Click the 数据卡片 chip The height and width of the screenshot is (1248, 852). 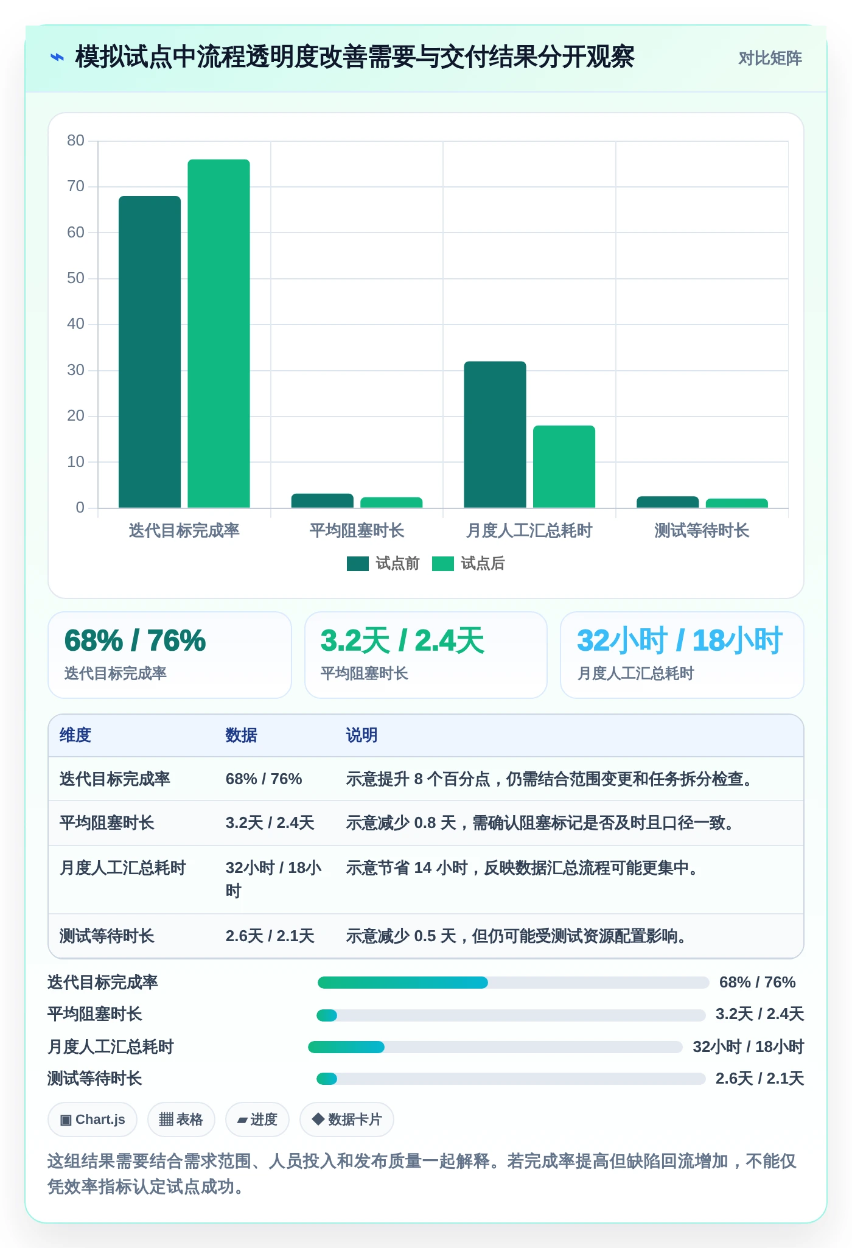(347, 1120)
